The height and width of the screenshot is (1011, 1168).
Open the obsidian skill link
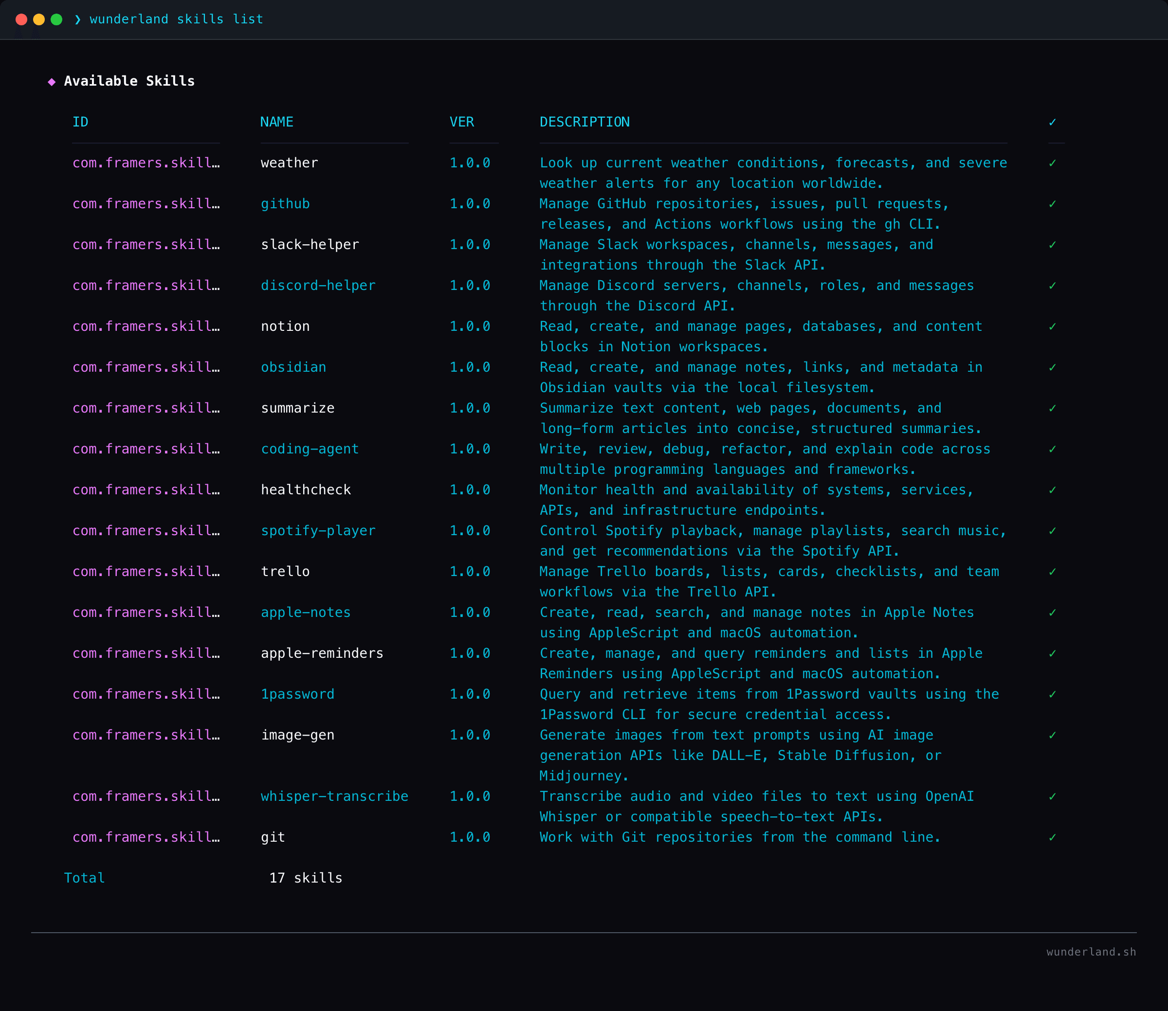point(293,367)
